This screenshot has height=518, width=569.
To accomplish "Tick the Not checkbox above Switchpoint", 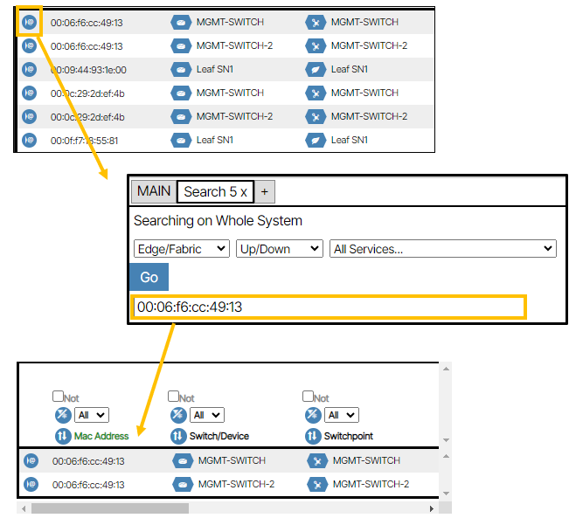I will click(x=308, y=397).
